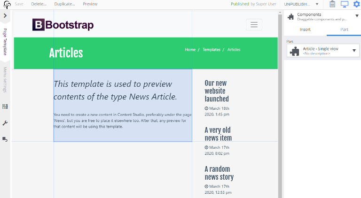The width and height of the screenshot is (361, 198).
Task: Click the Home breadcrumb link
Action: tap(190, 50)
